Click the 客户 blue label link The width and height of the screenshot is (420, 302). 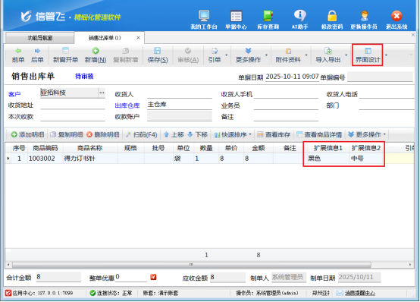click(14, 94)
